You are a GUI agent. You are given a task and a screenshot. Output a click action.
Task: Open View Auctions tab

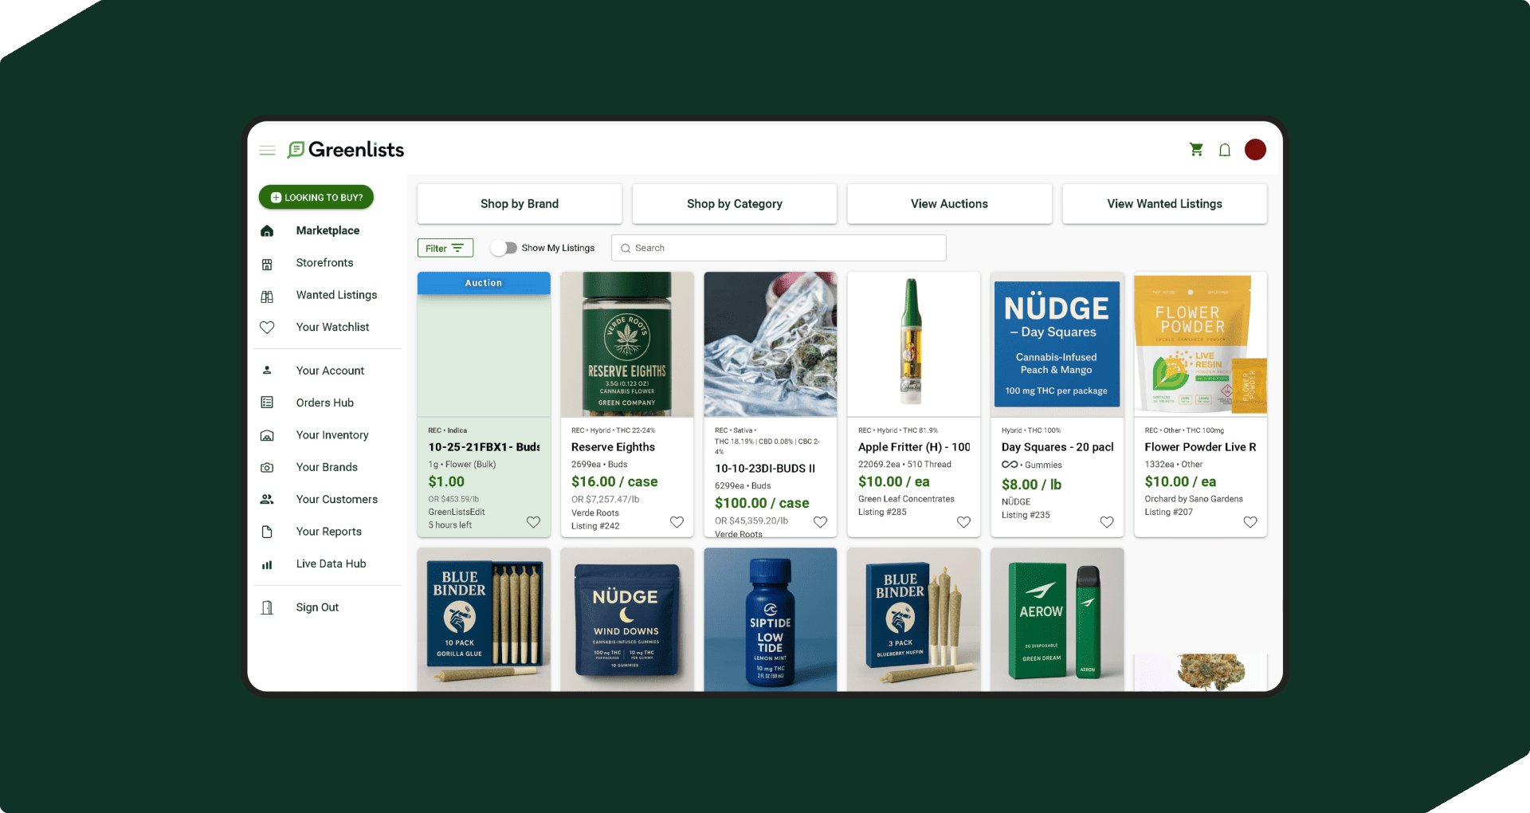950,204
